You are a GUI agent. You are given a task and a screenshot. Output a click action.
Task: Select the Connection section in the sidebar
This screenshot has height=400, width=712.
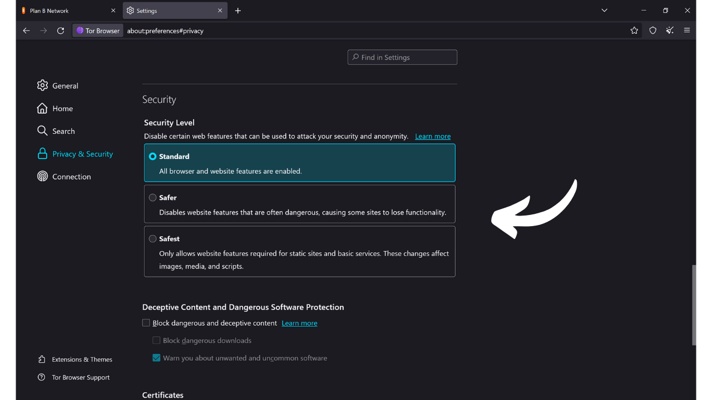pos(71,176)
